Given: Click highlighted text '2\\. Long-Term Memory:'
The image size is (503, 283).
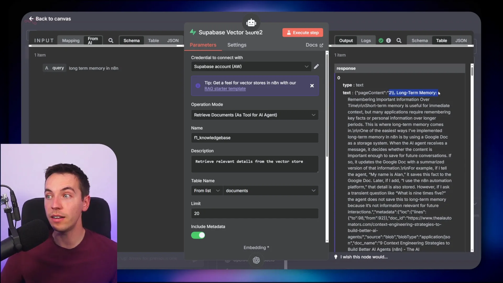Looking at the screenshot, I should point(413,93).
